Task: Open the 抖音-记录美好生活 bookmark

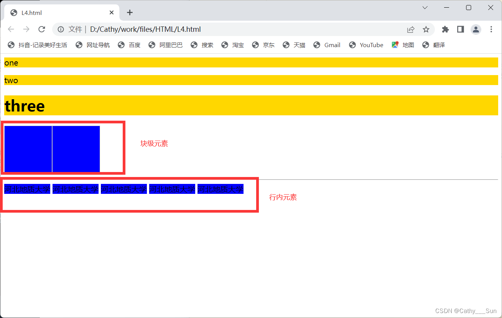Action: (37, 45)
